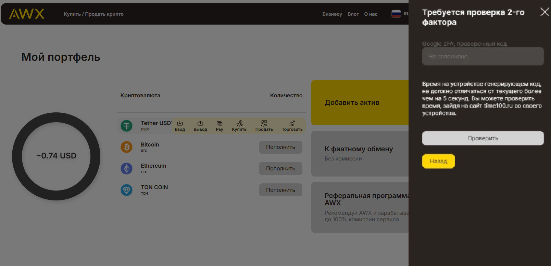Open the Блог menu link
Viewport: 551px width, 266px height.
353,14
